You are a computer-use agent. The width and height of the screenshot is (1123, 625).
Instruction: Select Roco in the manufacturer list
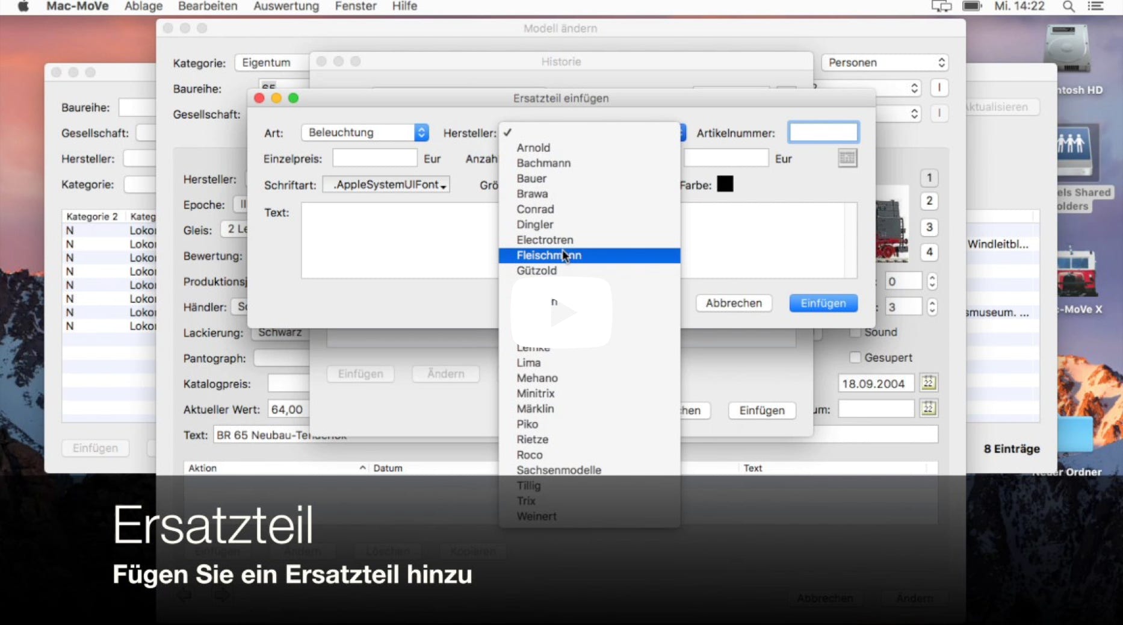(x=589, y=455)
